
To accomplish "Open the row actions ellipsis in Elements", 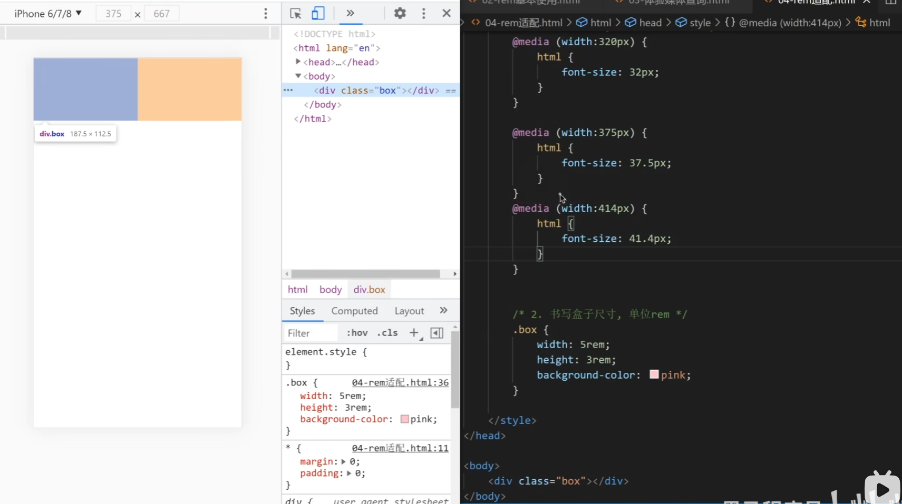I will pyautogui.click(x=288, y=90).
